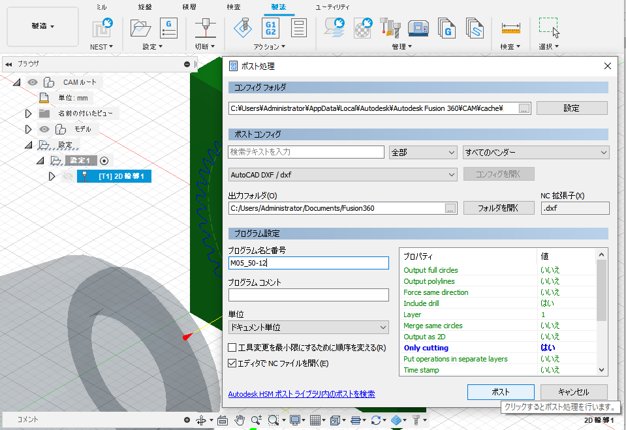
Task: Click the program name field M05_50-12
Action: click(x=309, y=263)
